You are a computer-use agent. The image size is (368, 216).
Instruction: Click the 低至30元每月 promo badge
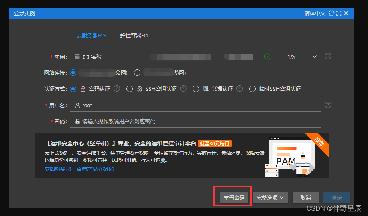pyautogui.click(x=215, y=143)
